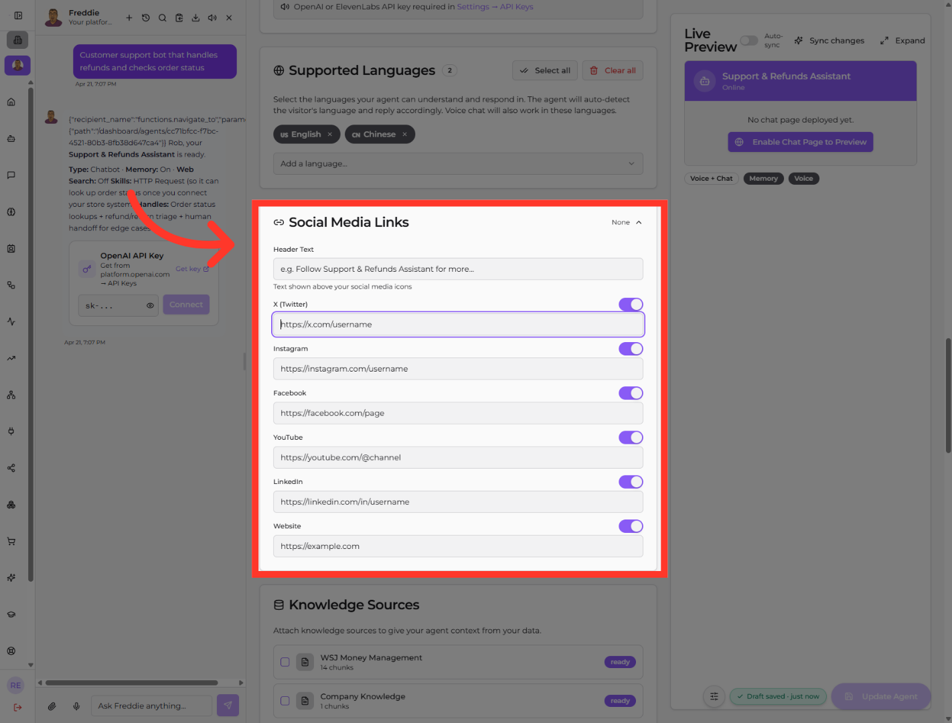Click Sync changes in Live Preview
The width and height of the screenshot is (952, 723).
point(829,41)
